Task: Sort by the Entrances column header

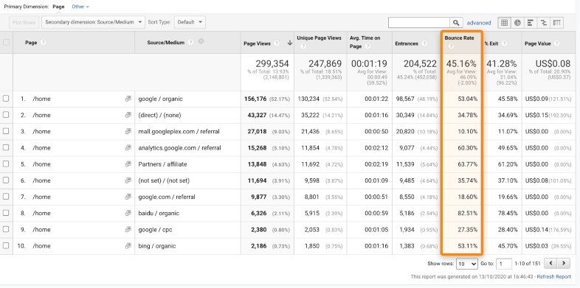Action: (407, 43)
